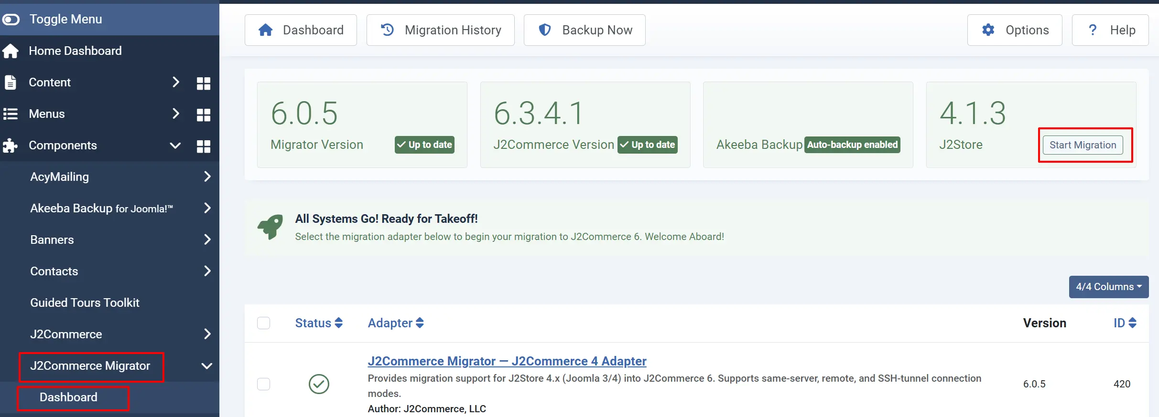Click the Home Dashboard house icon
1159x417 pixels.
(x=10, y=51)
